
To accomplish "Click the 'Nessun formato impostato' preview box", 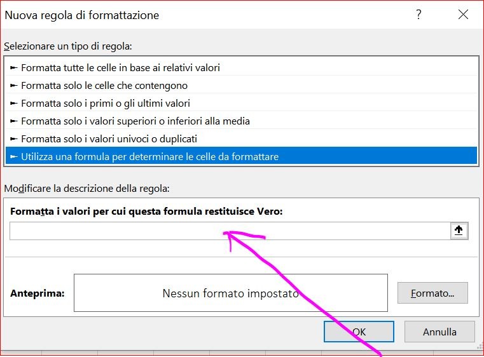I will [x=231, y=293].
